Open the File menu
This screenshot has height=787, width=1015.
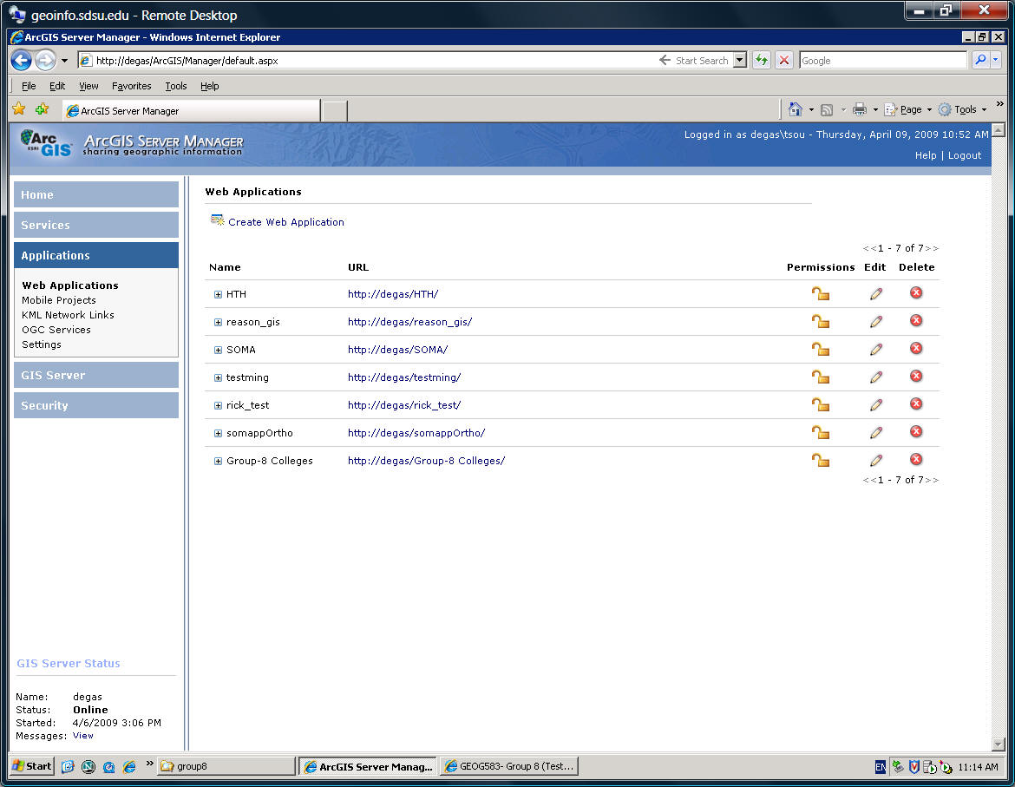pyautogui.click(x=29, y=86)
